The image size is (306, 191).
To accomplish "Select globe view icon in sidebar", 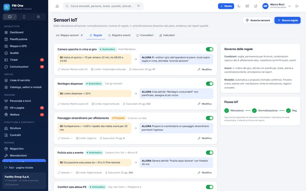I will click(39, 17).
